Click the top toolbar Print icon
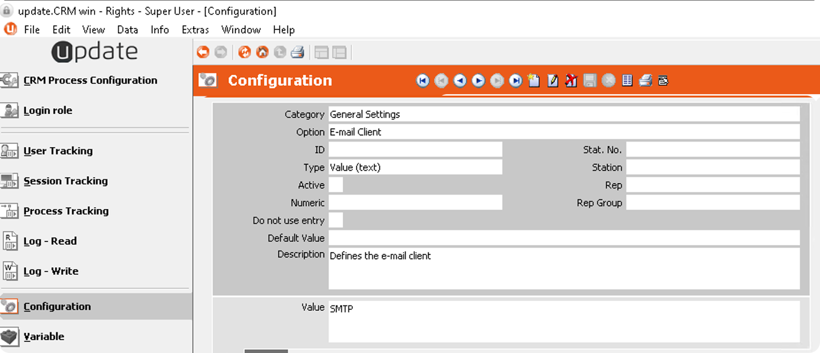This screenshot has width=820, height=353. pos(298,52)
